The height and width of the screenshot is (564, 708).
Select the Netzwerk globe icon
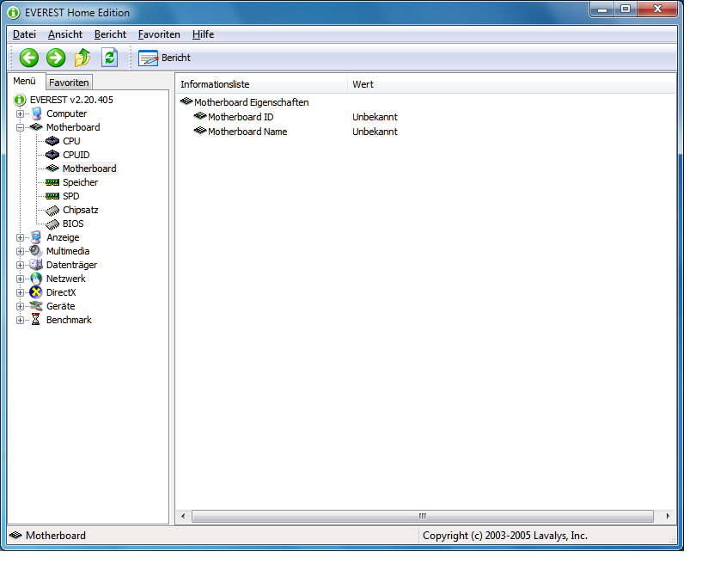point(36,279)
